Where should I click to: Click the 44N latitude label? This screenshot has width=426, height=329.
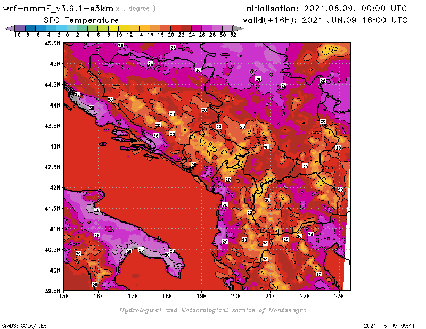(x=55, y=105)
